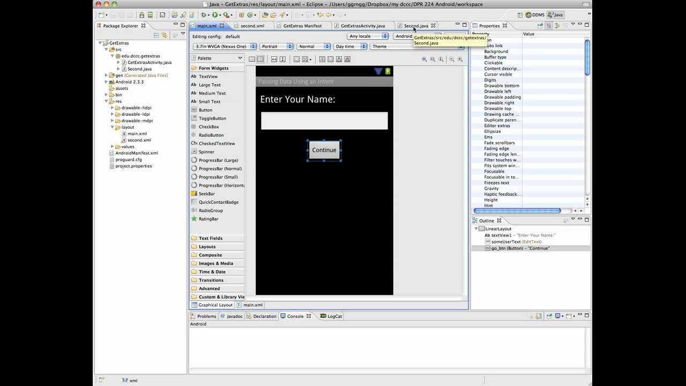The image size is (686, 386).
Task: Open the Portrait orientation dropdown
Action: point(277,46)
